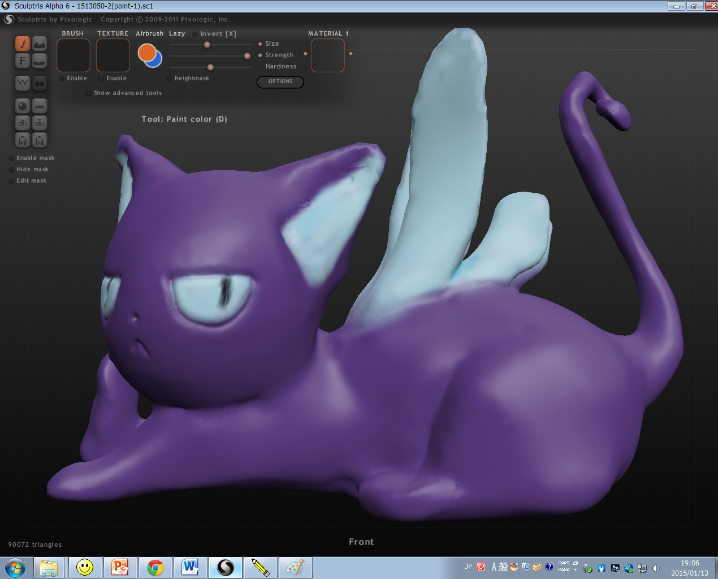Open Google Chrome from taskbar

(155, 568)
